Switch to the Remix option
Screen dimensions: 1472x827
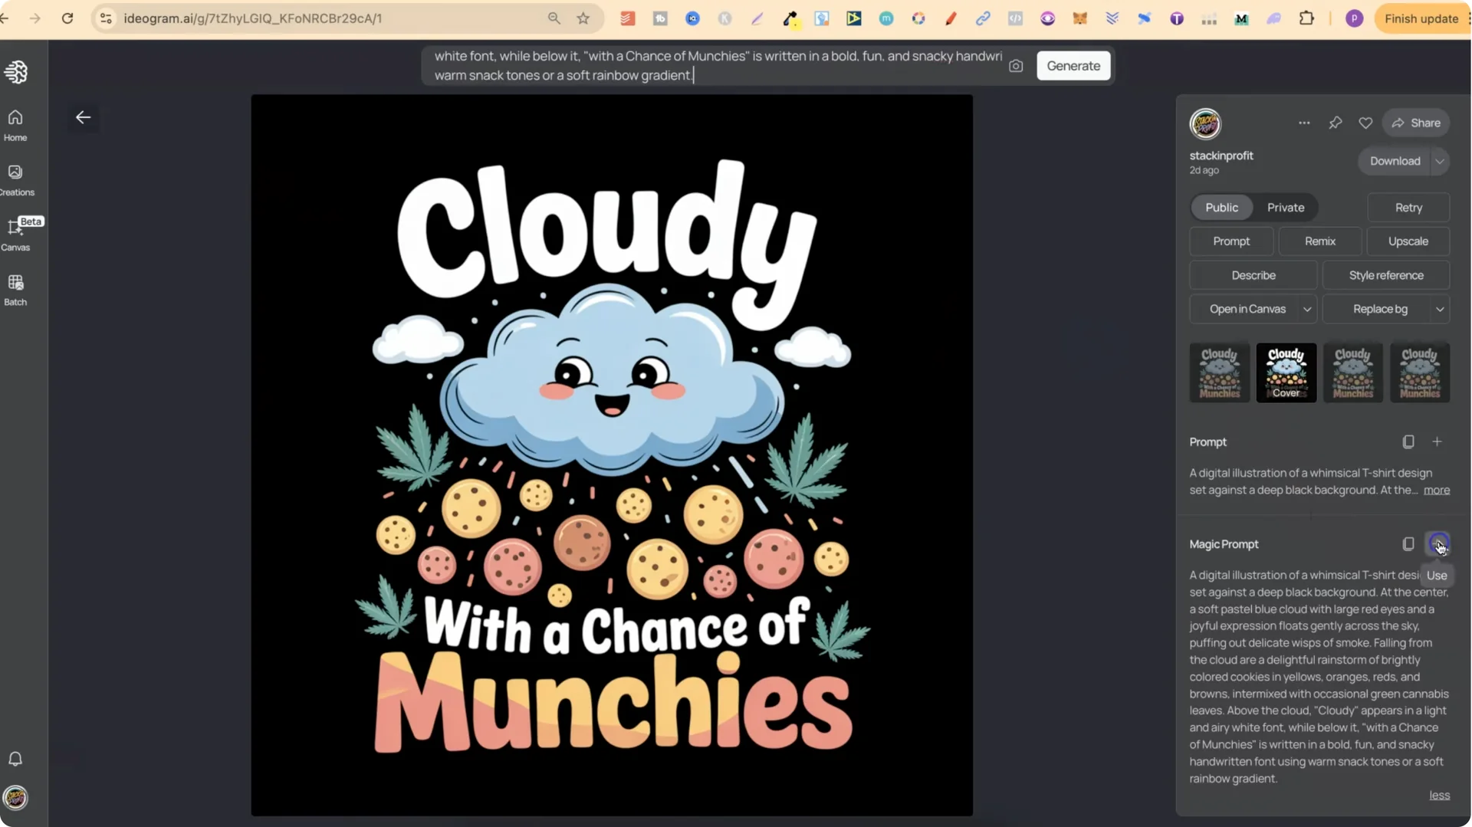pos(1320,241)
